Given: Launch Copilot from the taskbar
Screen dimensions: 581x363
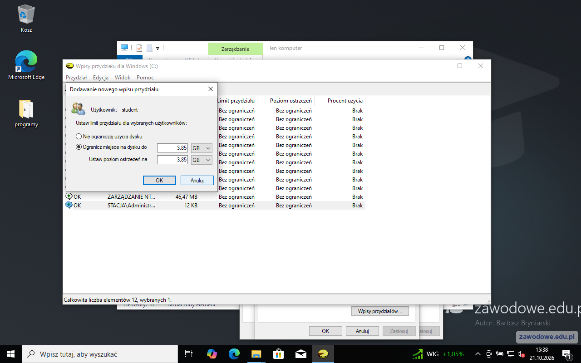Looking at the screenshot, I should 212,354.
